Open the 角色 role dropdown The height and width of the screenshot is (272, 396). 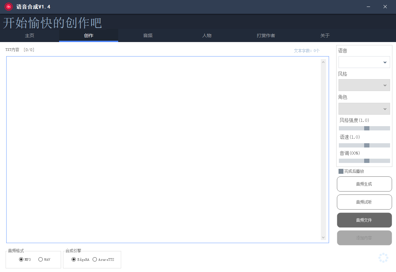pyautogui.click(x=364, y=108)
